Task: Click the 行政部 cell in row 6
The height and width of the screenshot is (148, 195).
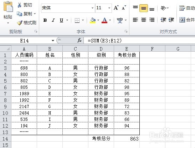Action: coord(101,87)
